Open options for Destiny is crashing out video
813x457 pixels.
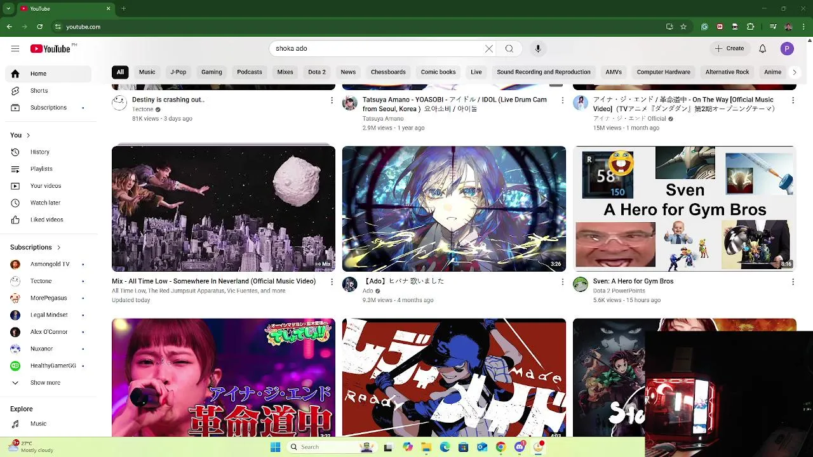(332, 100)
